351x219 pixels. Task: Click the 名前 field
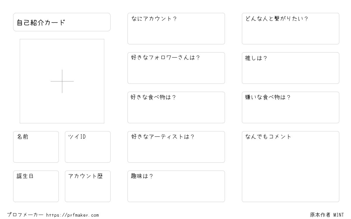(x=36, y=147)
